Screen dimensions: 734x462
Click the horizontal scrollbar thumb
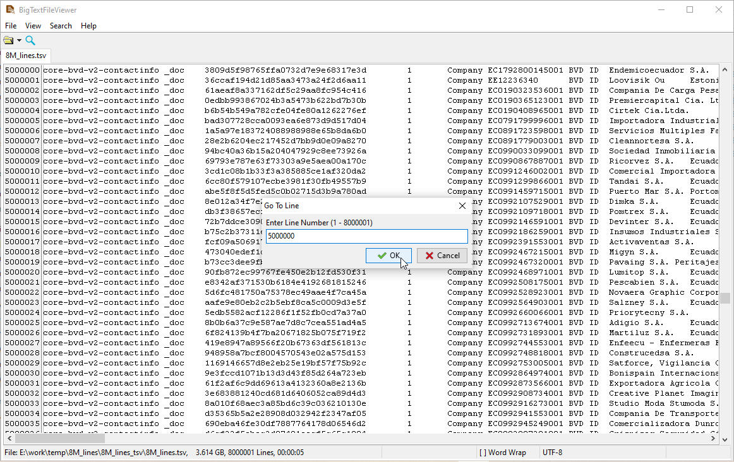(x=59, y=439)
